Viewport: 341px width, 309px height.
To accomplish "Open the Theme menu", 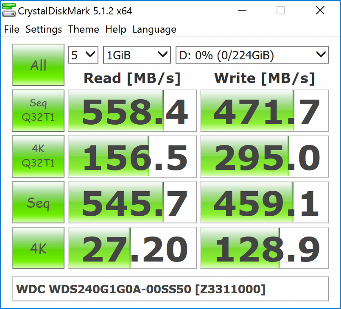I will point(84,29).
